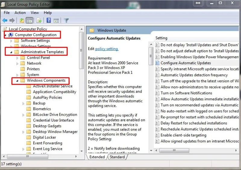This screenshot has width=241, height=170.
Task: Click the description pane scroll up arrow
Action: click(x=151, y=44)
